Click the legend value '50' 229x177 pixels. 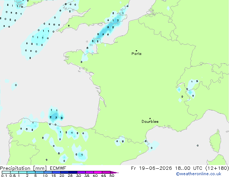click(112, 176)
